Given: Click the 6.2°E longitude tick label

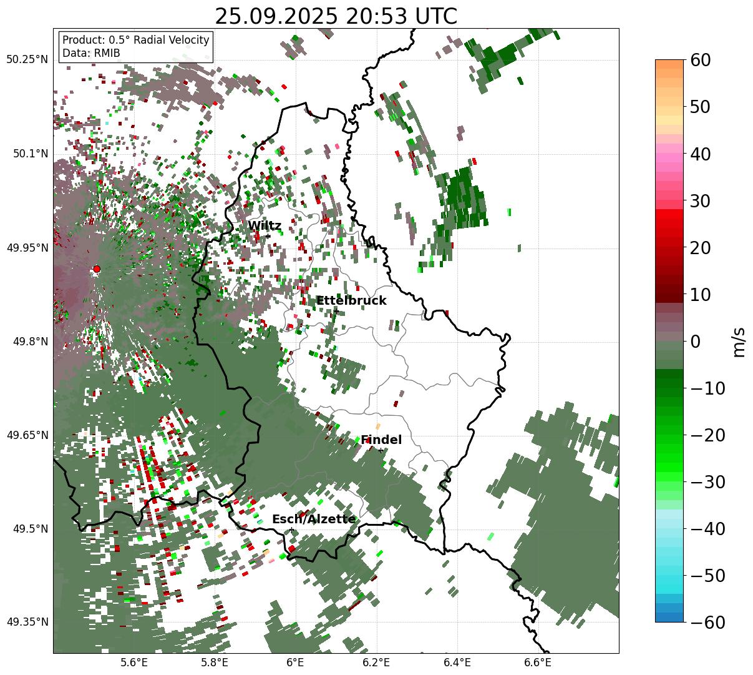Looking at the screenshot, I should point(376,663).
